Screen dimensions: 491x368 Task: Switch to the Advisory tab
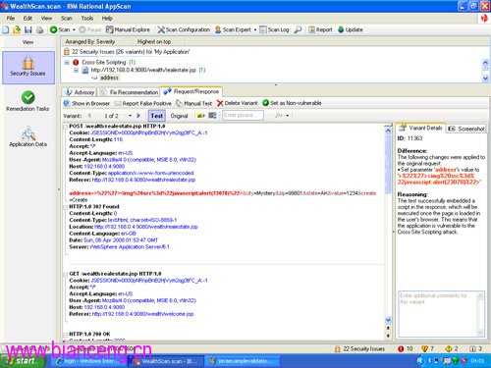(x=80, y=92)
